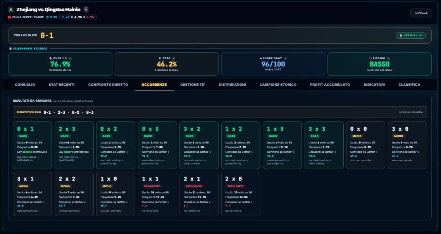Click the TOP LAY ELITE 0-1 banner
This screenshot has width=441, height=234.
point(220,35)
